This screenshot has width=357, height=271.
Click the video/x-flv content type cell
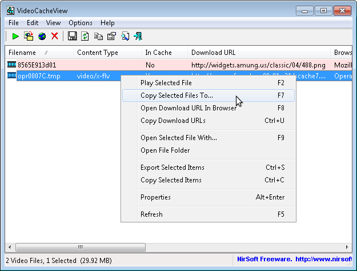click(93, 76)
